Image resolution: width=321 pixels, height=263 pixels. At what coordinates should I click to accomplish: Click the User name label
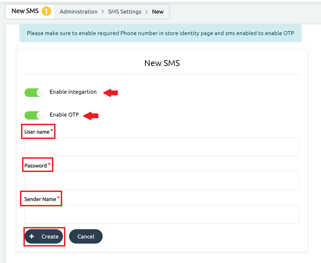click(37, 132)
